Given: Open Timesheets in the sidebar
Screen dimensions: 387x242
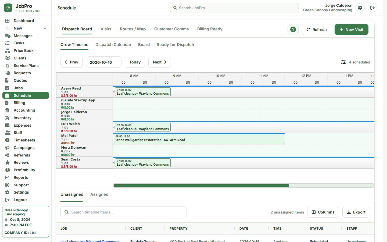Looking at the screenshot, I should click(26, 140).
